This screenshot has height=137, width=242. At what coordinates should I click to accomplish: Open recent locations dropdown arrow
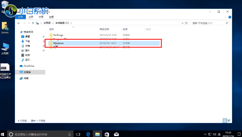pos(29,23)
